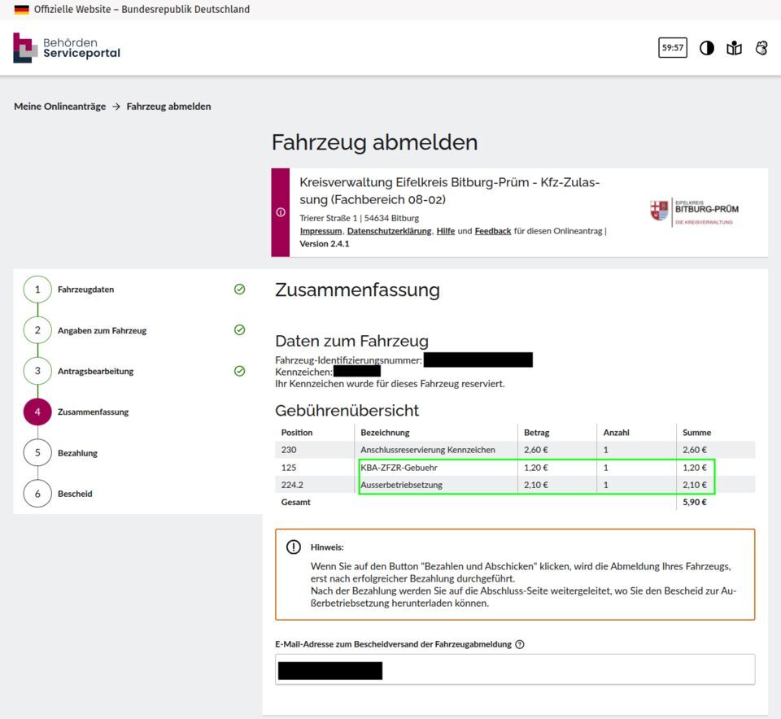The image size is (781, 719).
Task: Click the green checkmark next to Fahrzeugdaten
Action: coord(239,289)
